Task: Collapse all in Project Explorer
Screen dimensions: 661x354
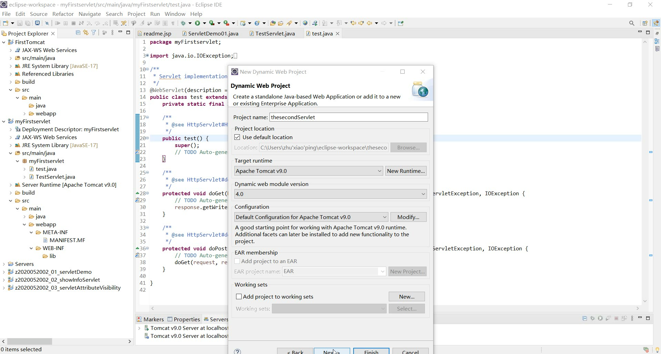Action: point(78,33)
